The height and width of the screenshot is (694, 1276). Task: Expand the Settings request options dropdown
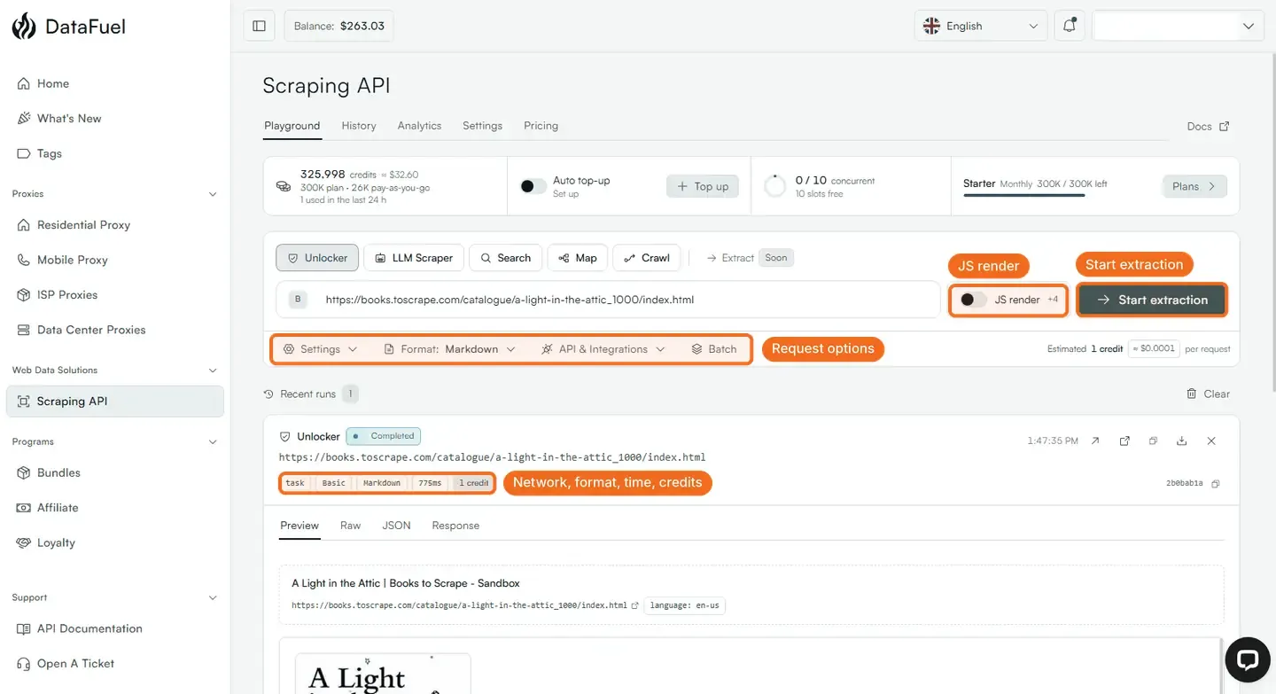pos(320,349)
